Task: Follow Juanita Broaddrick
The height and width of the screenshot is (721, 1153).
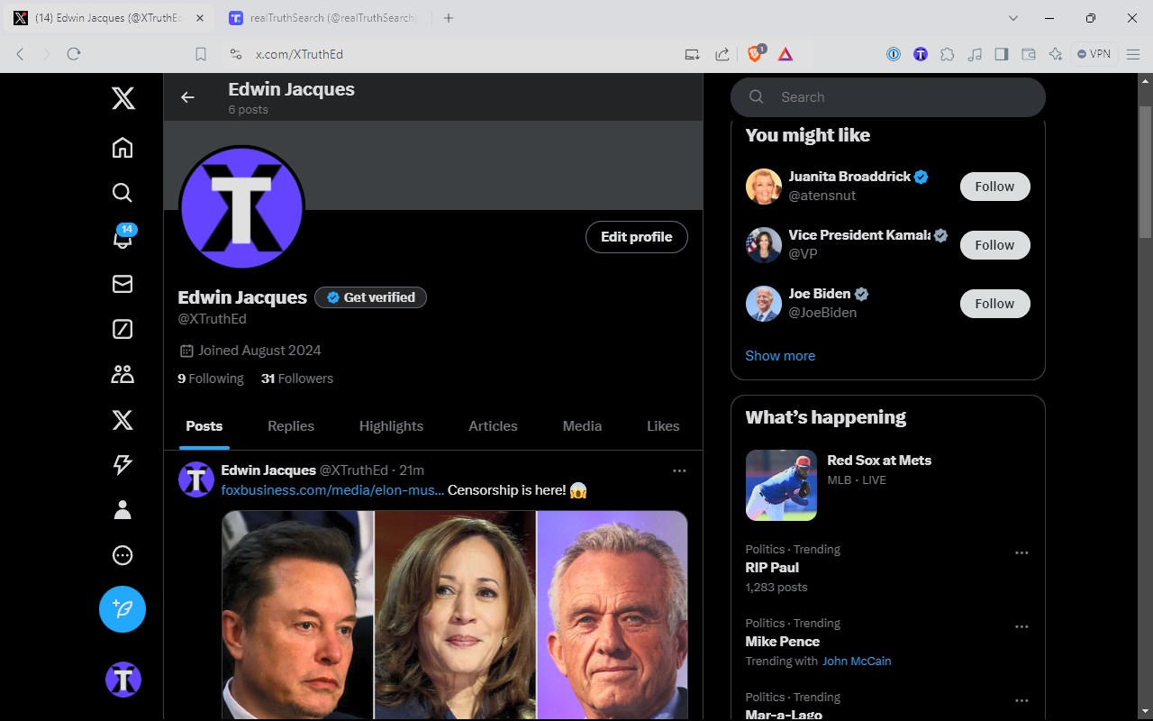Action: [994, 187]
